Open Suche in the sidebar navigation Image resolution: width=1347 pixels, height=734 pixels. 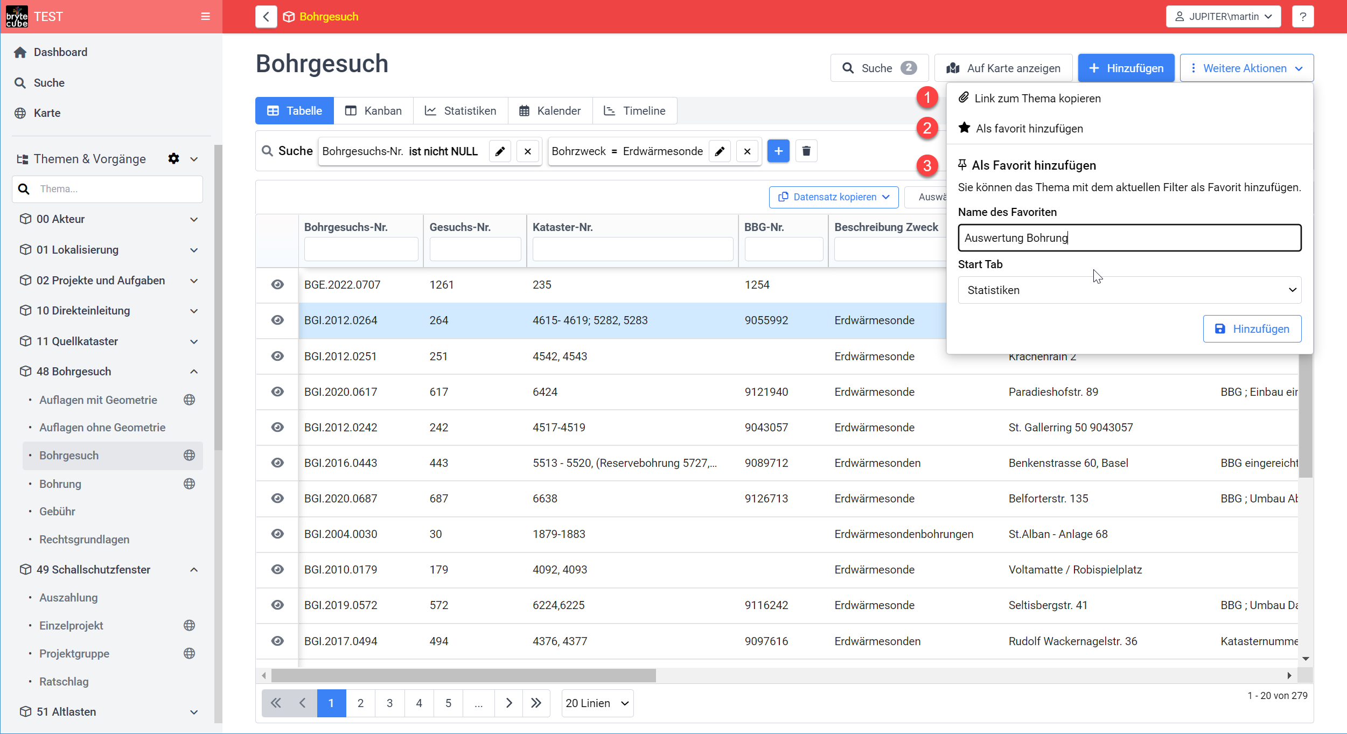[49, 83]
